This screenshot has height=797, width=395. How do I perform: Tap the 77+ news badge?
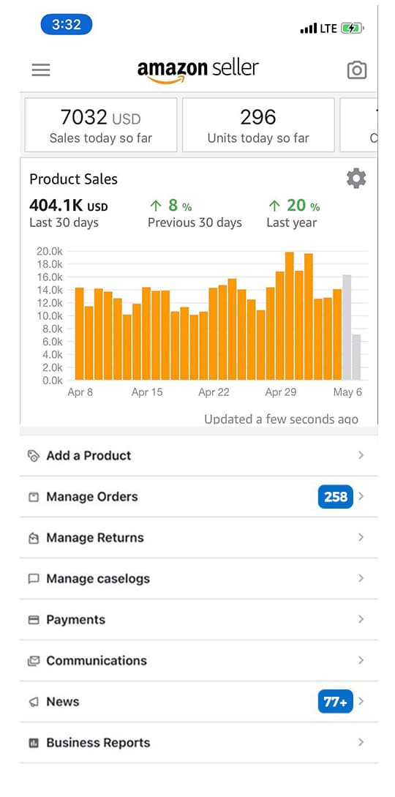335,701
